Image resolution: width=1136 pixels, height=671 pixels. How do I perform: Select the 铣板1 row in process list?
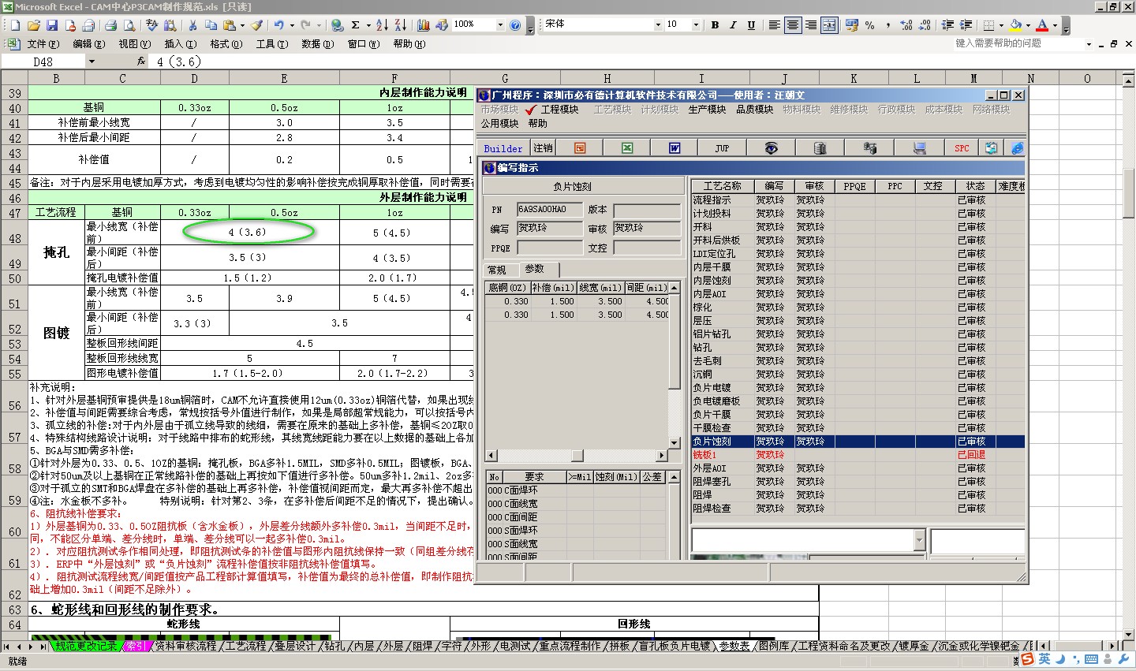858,455
